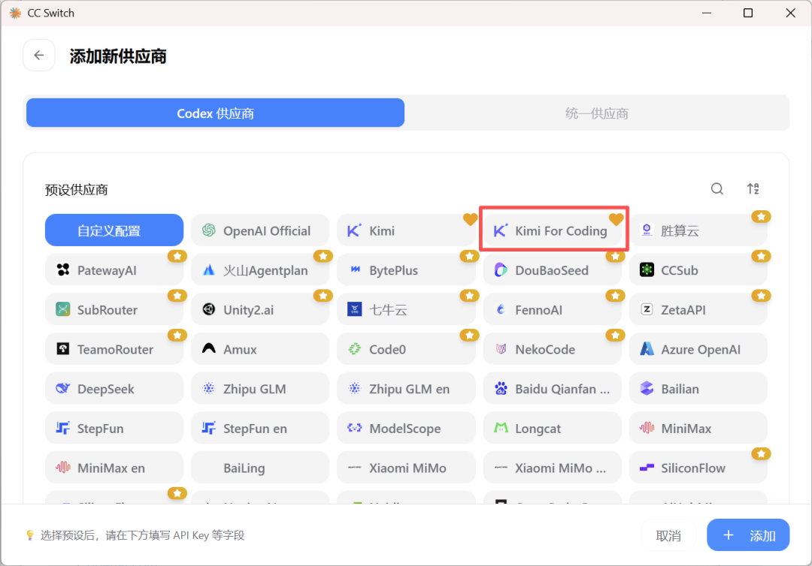
Task: Click the star badge on DouBaoSeed
Action: pyautogui.click(x=615, y=256)
